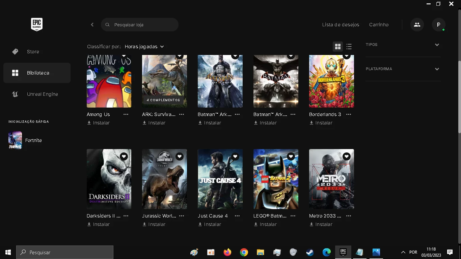Screen dimensions: 461x259
Task: Open the Carrinho link
Action: point(379,25)
